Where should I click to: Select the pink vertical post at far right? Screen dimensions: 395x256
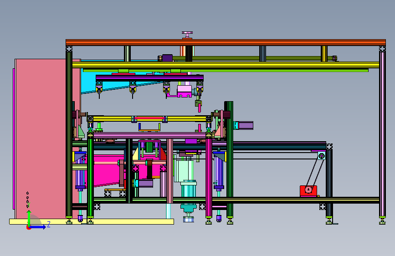tap(382, 134)
